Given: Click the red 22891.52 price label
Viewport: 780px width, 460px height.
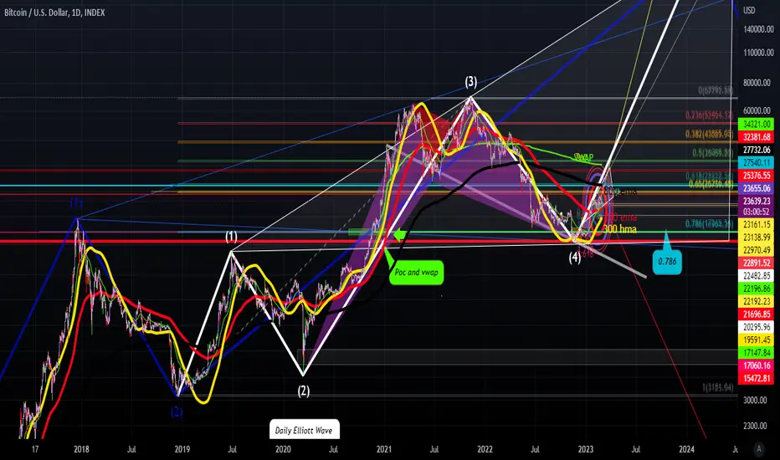Looking at the screenshot, I should point(756,263).
